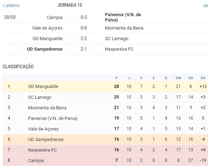This screenshot has height=166, width=208.
Task: Open UD Sampedrense in the sixth-place row
Action: click(x=46, y=140)
